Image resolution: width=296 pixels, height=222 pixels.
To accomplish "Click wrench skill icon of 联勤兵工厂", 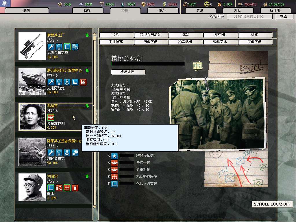I will tap(51, 47).
